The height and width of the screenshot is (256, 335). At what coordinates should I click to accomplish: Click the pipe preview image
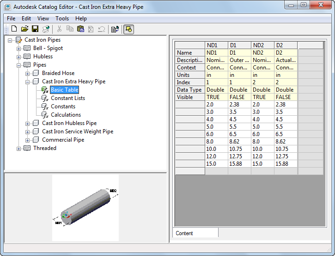(x=85, y=208)
